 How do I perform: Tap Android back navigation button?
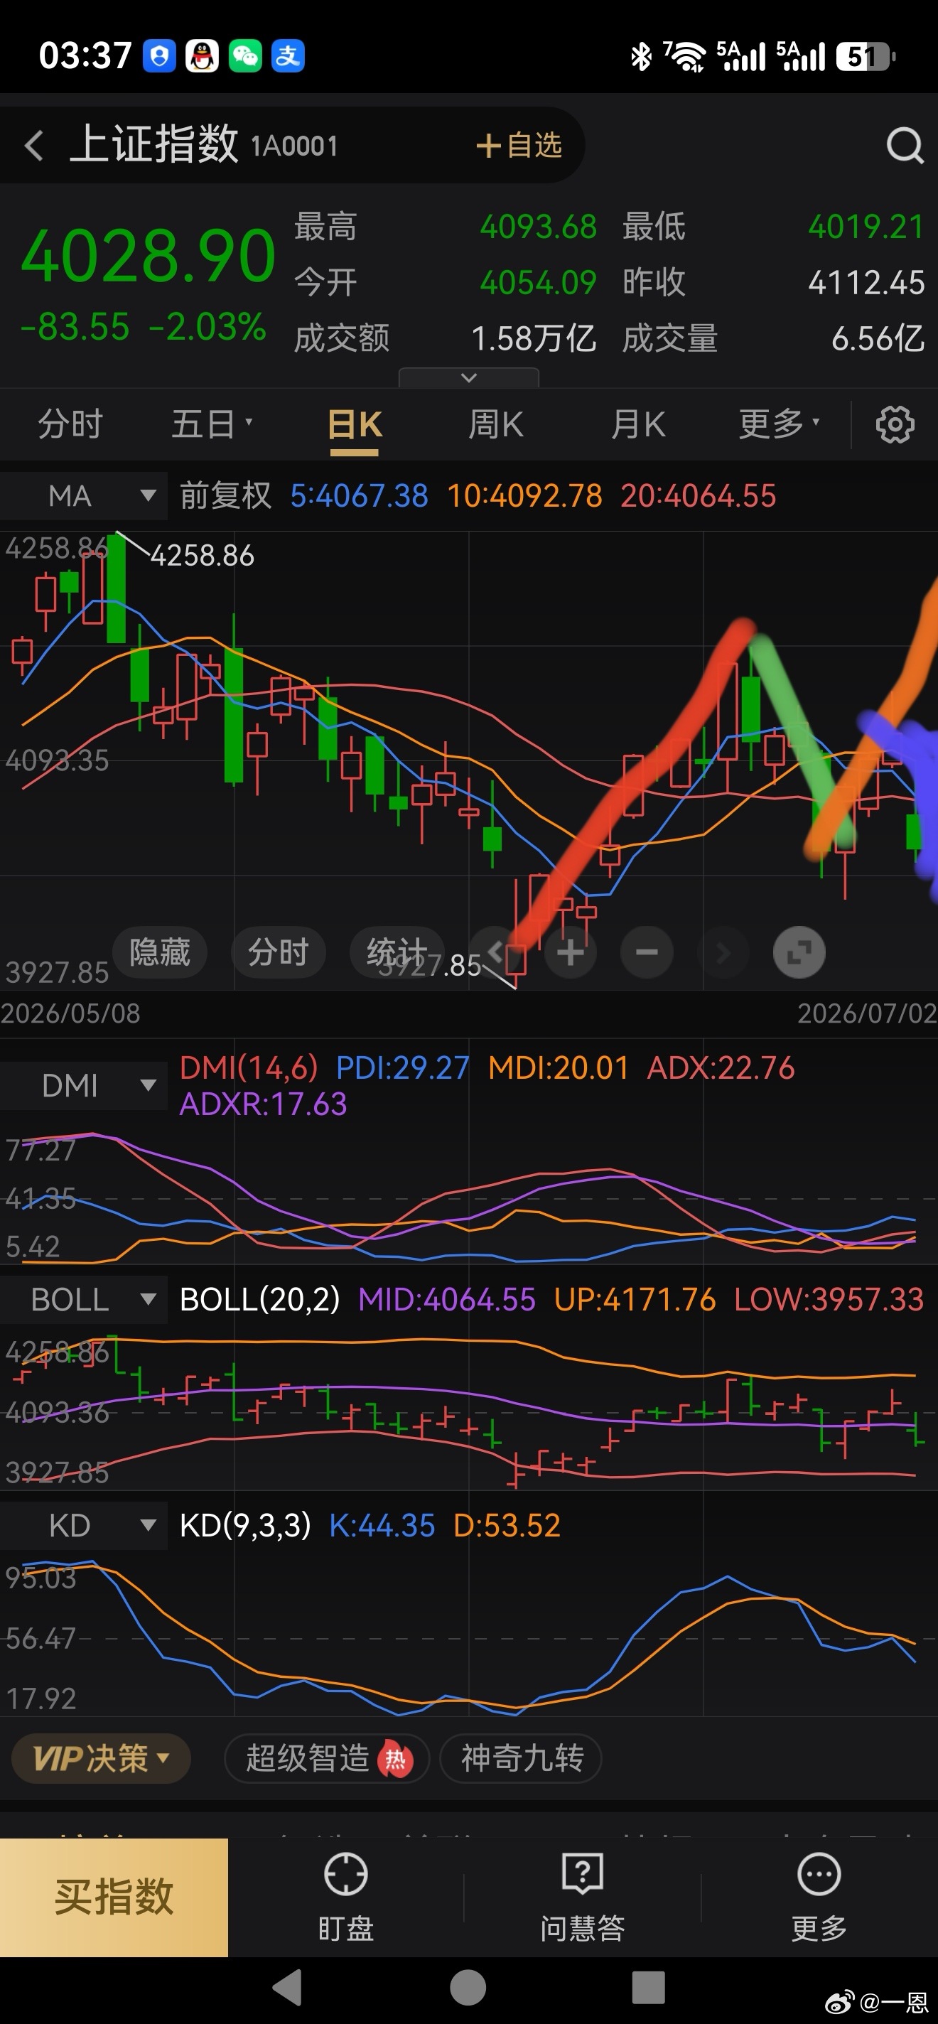[288, 1988]
